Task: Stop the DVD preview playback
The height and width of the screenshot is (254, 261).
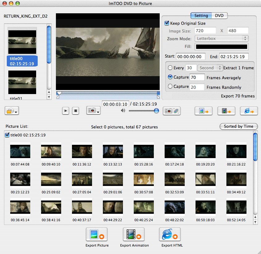Action: tap(76, 111)
